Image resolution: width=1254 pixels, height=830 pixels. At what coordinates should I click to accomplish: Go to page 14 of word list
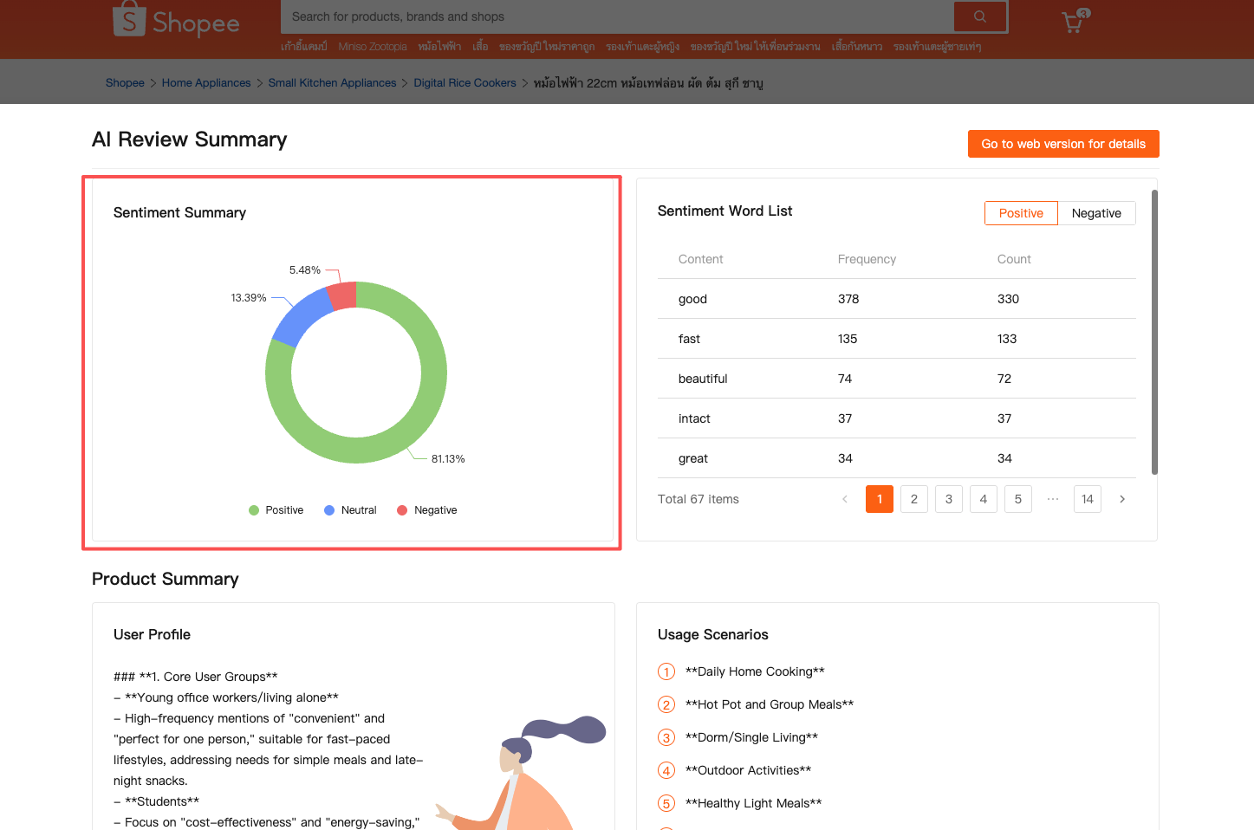coord(1088,499)
